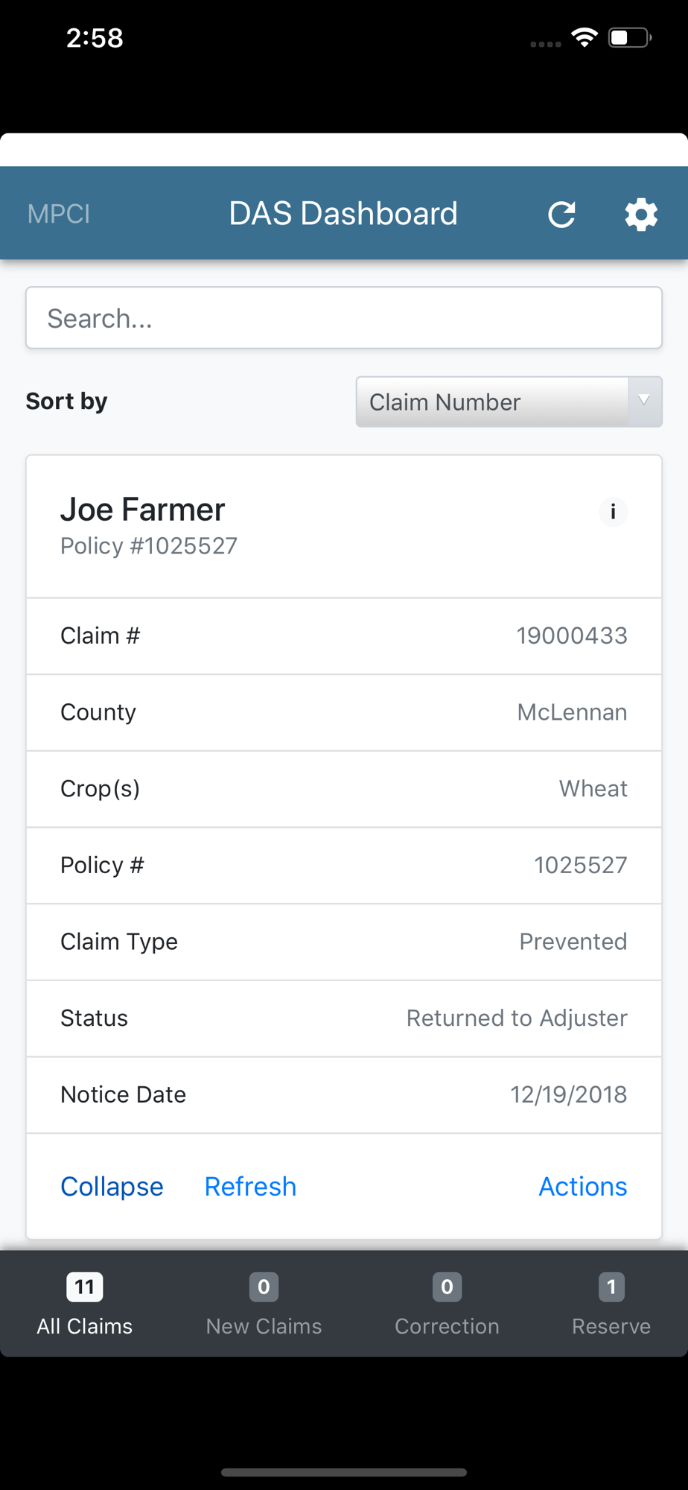This screenshot has width=688, height=1490.
Task: Open the Actions menu for claim
Action: click(583, 1186)
